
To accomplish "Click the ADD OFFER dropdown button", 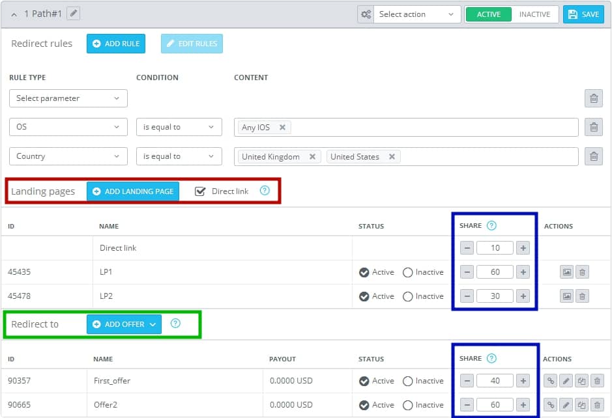I will pyautogui.click(x=124, y=324).
